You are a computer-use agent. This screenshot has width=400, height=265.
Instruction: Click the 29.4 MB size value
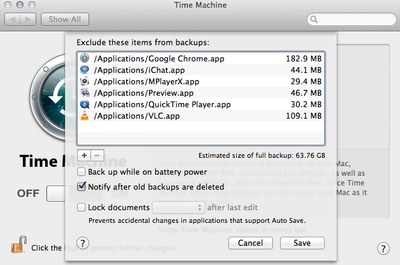tap(306, 81)
